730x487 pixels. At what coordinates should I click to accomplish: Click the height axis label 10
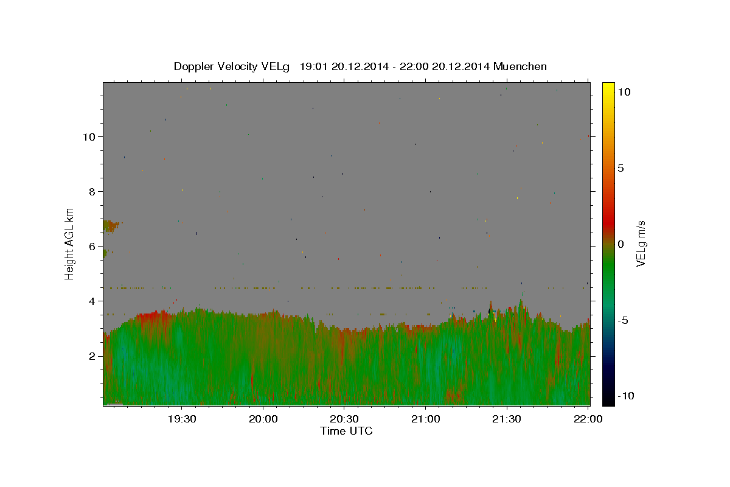(x=89, y=137)
